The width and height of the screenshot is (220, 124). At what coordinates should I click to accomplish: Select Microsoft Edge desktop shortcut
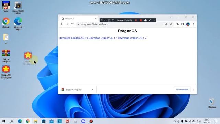pos(18,24)
